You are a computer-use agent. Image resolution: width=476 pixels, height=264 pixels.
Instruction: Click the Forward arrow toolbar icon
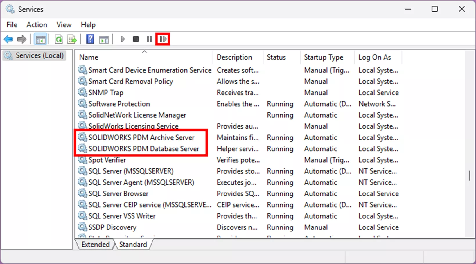22,39
